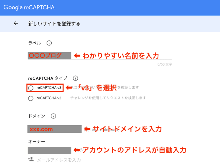Image resolution: width=220 pixels, height=167 pixels.
Task: Choose the reCAPTCHA v2 radio button
Action: (31, 98)
